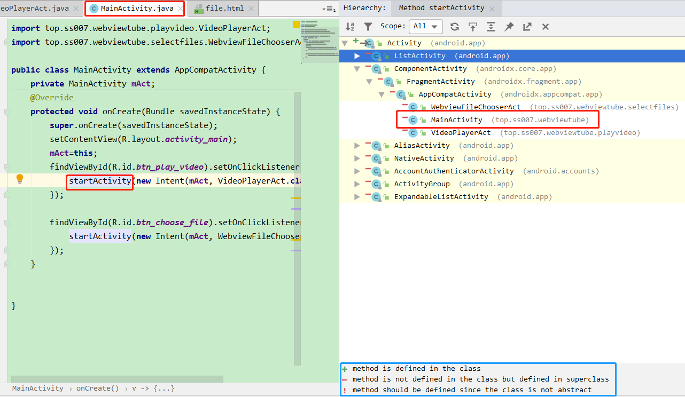Click the Hierarchy: panel label
The width and height of the screenshot is (685, 397).
click(364, 9)
